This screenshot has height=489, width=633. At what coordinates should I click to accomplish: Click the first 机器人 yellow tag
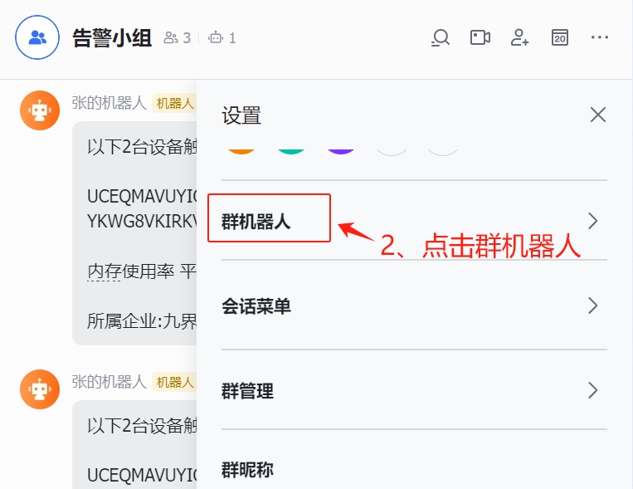(174, 103)
